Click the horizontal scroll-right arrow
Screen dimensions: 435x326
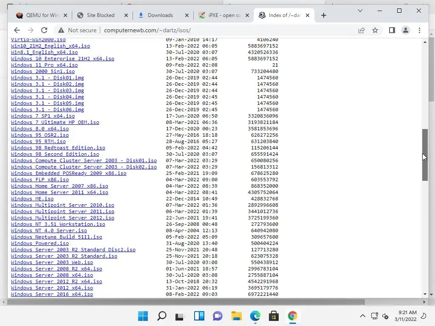424,302
